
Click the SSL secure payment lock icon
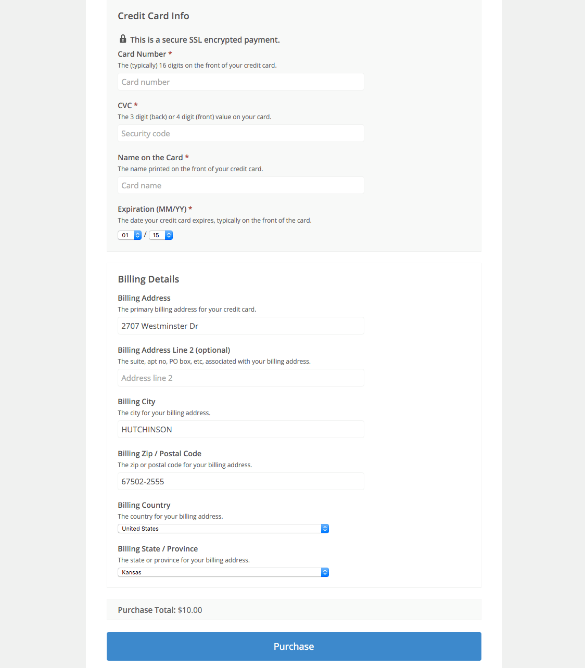click(123, 38)
